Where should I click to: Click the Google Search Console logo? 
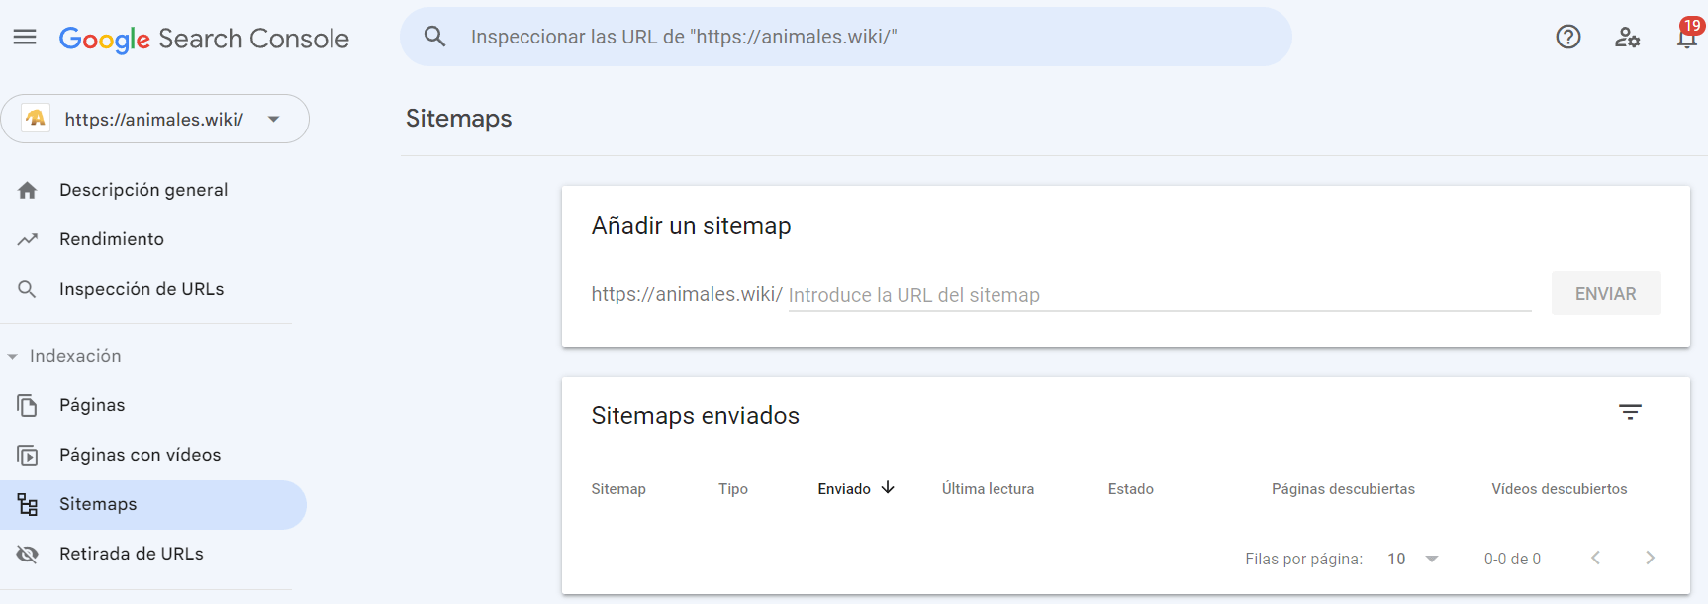[x=204, y=39]
